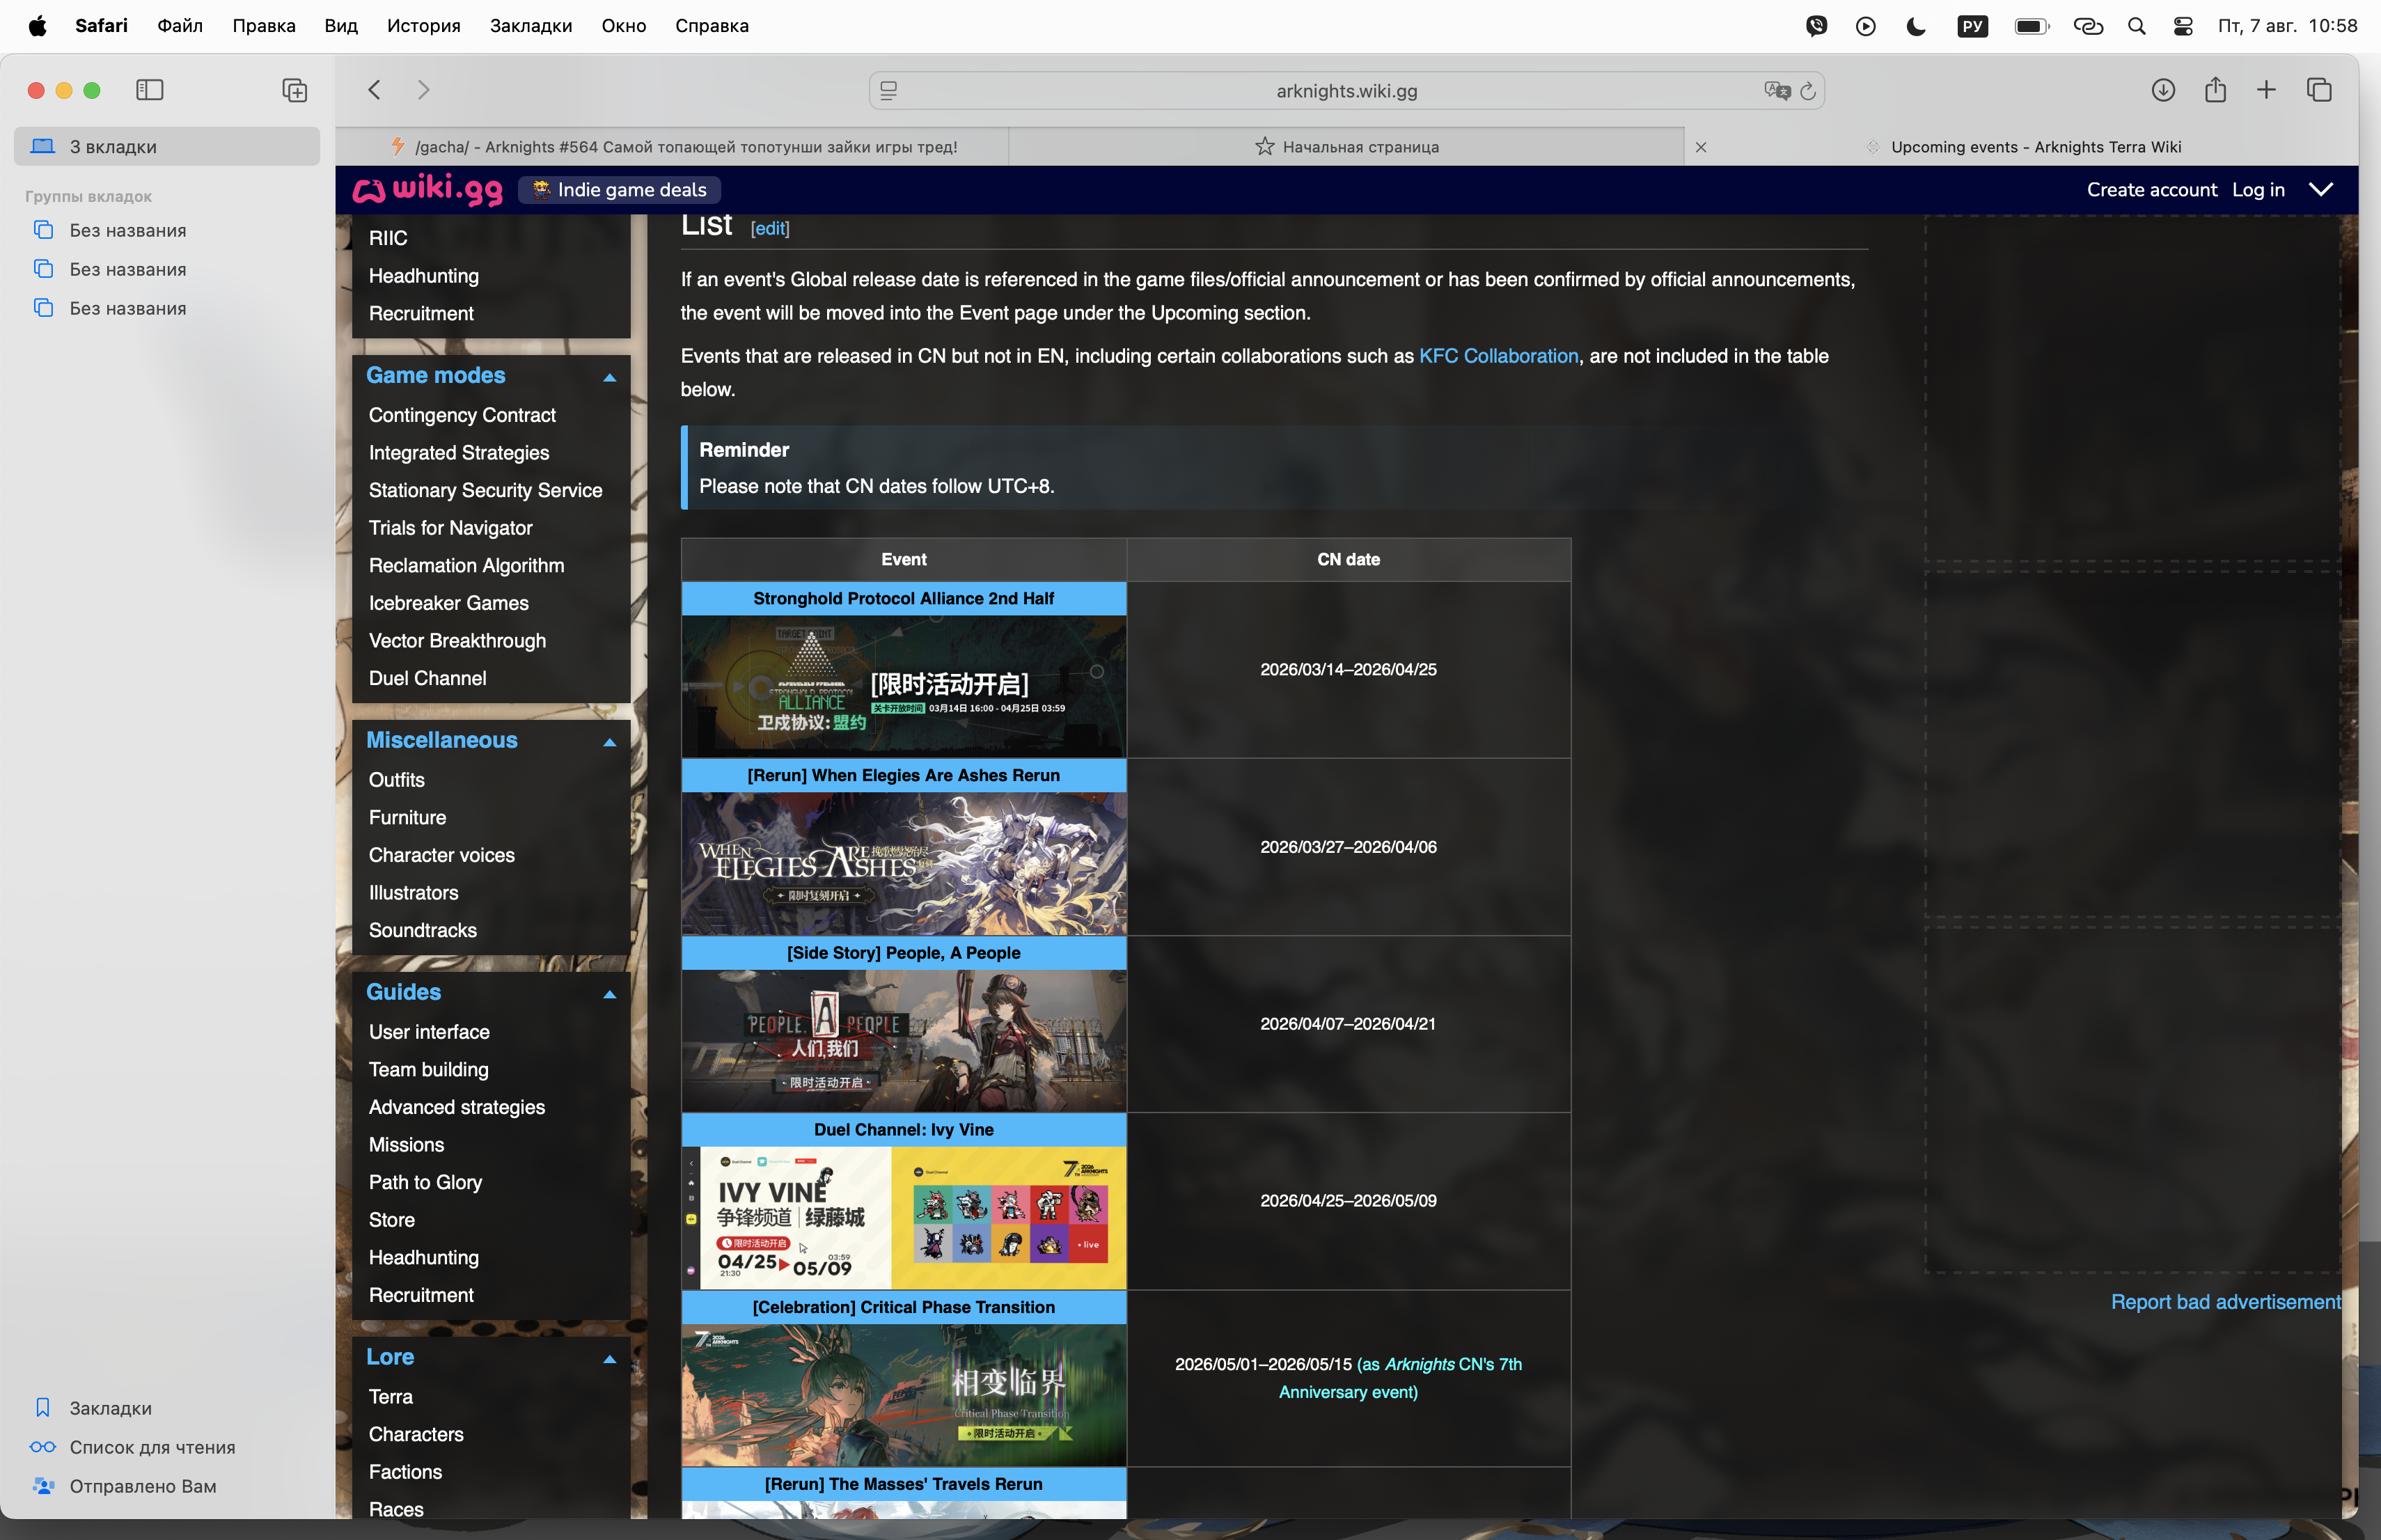Follow the KFC Collaboration link
The image size is (2381, 1540).
tap(1498, 356)
